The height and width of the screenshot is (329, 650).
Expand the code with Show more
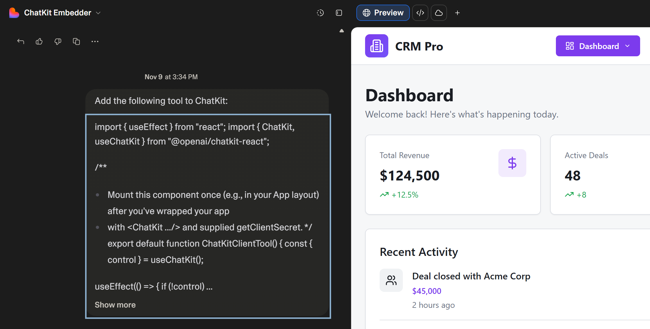click(x=115, y=305)
